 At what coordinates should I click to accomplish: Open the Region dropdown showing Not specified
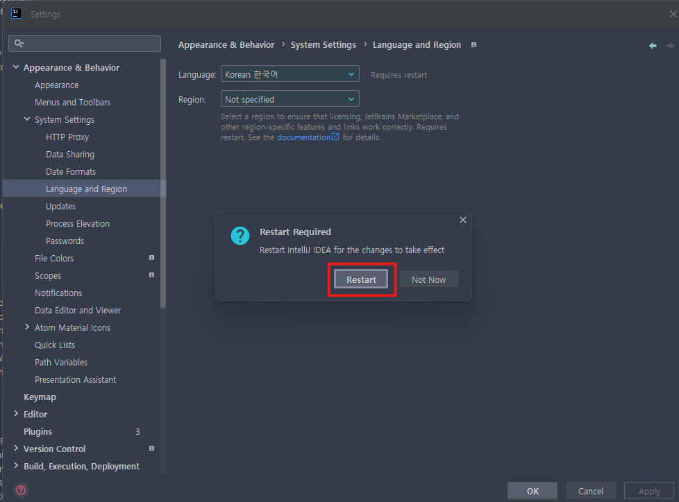point(290,98)
